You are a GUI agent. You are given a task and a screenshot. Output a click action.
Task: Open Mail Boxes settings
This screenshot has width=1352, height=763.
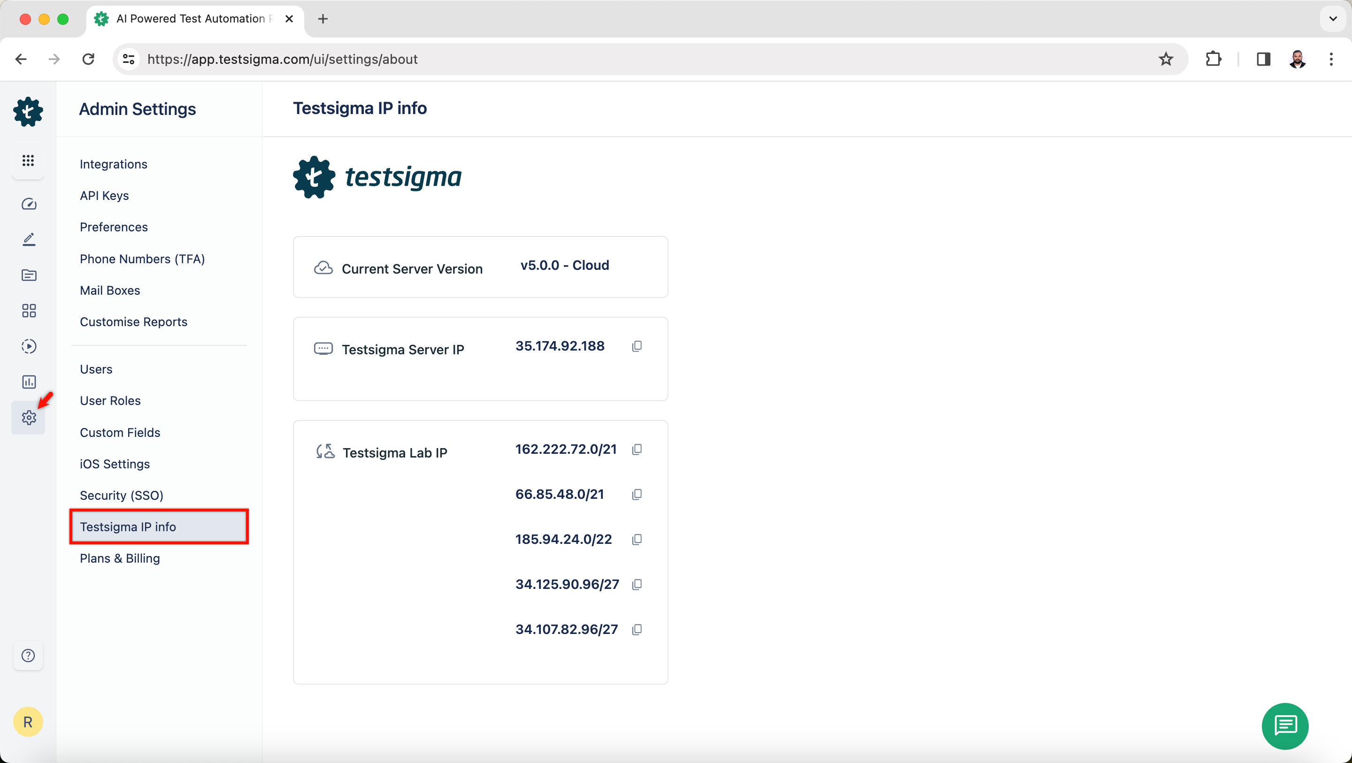click(x=110, y=291)
